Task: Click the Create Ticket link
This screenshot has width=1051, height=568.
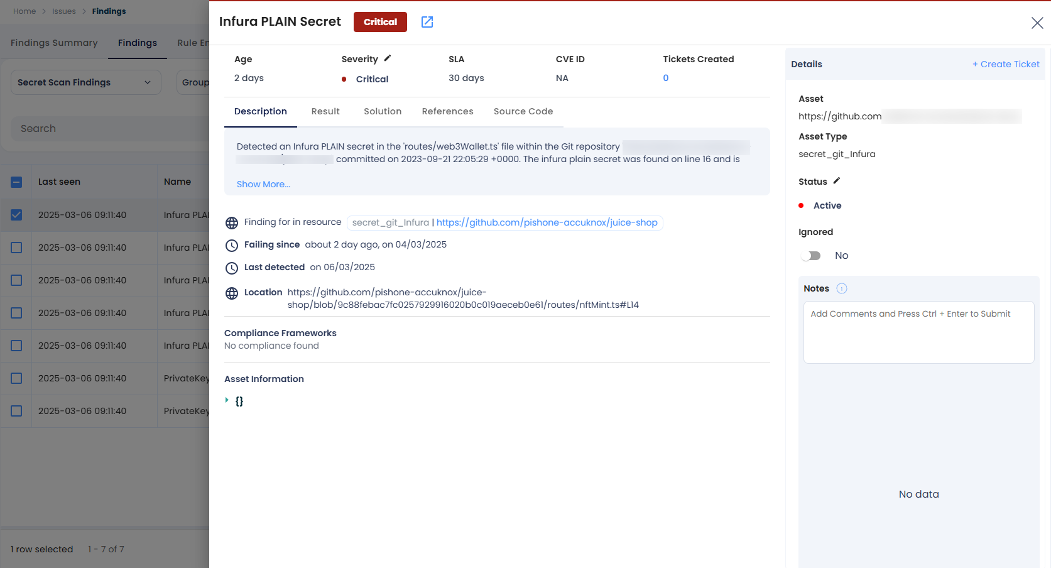Action: [1006, 64]
